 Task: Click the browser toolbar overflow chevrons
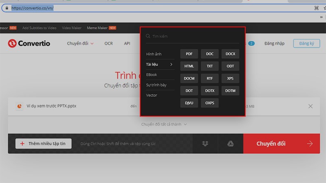321,17
